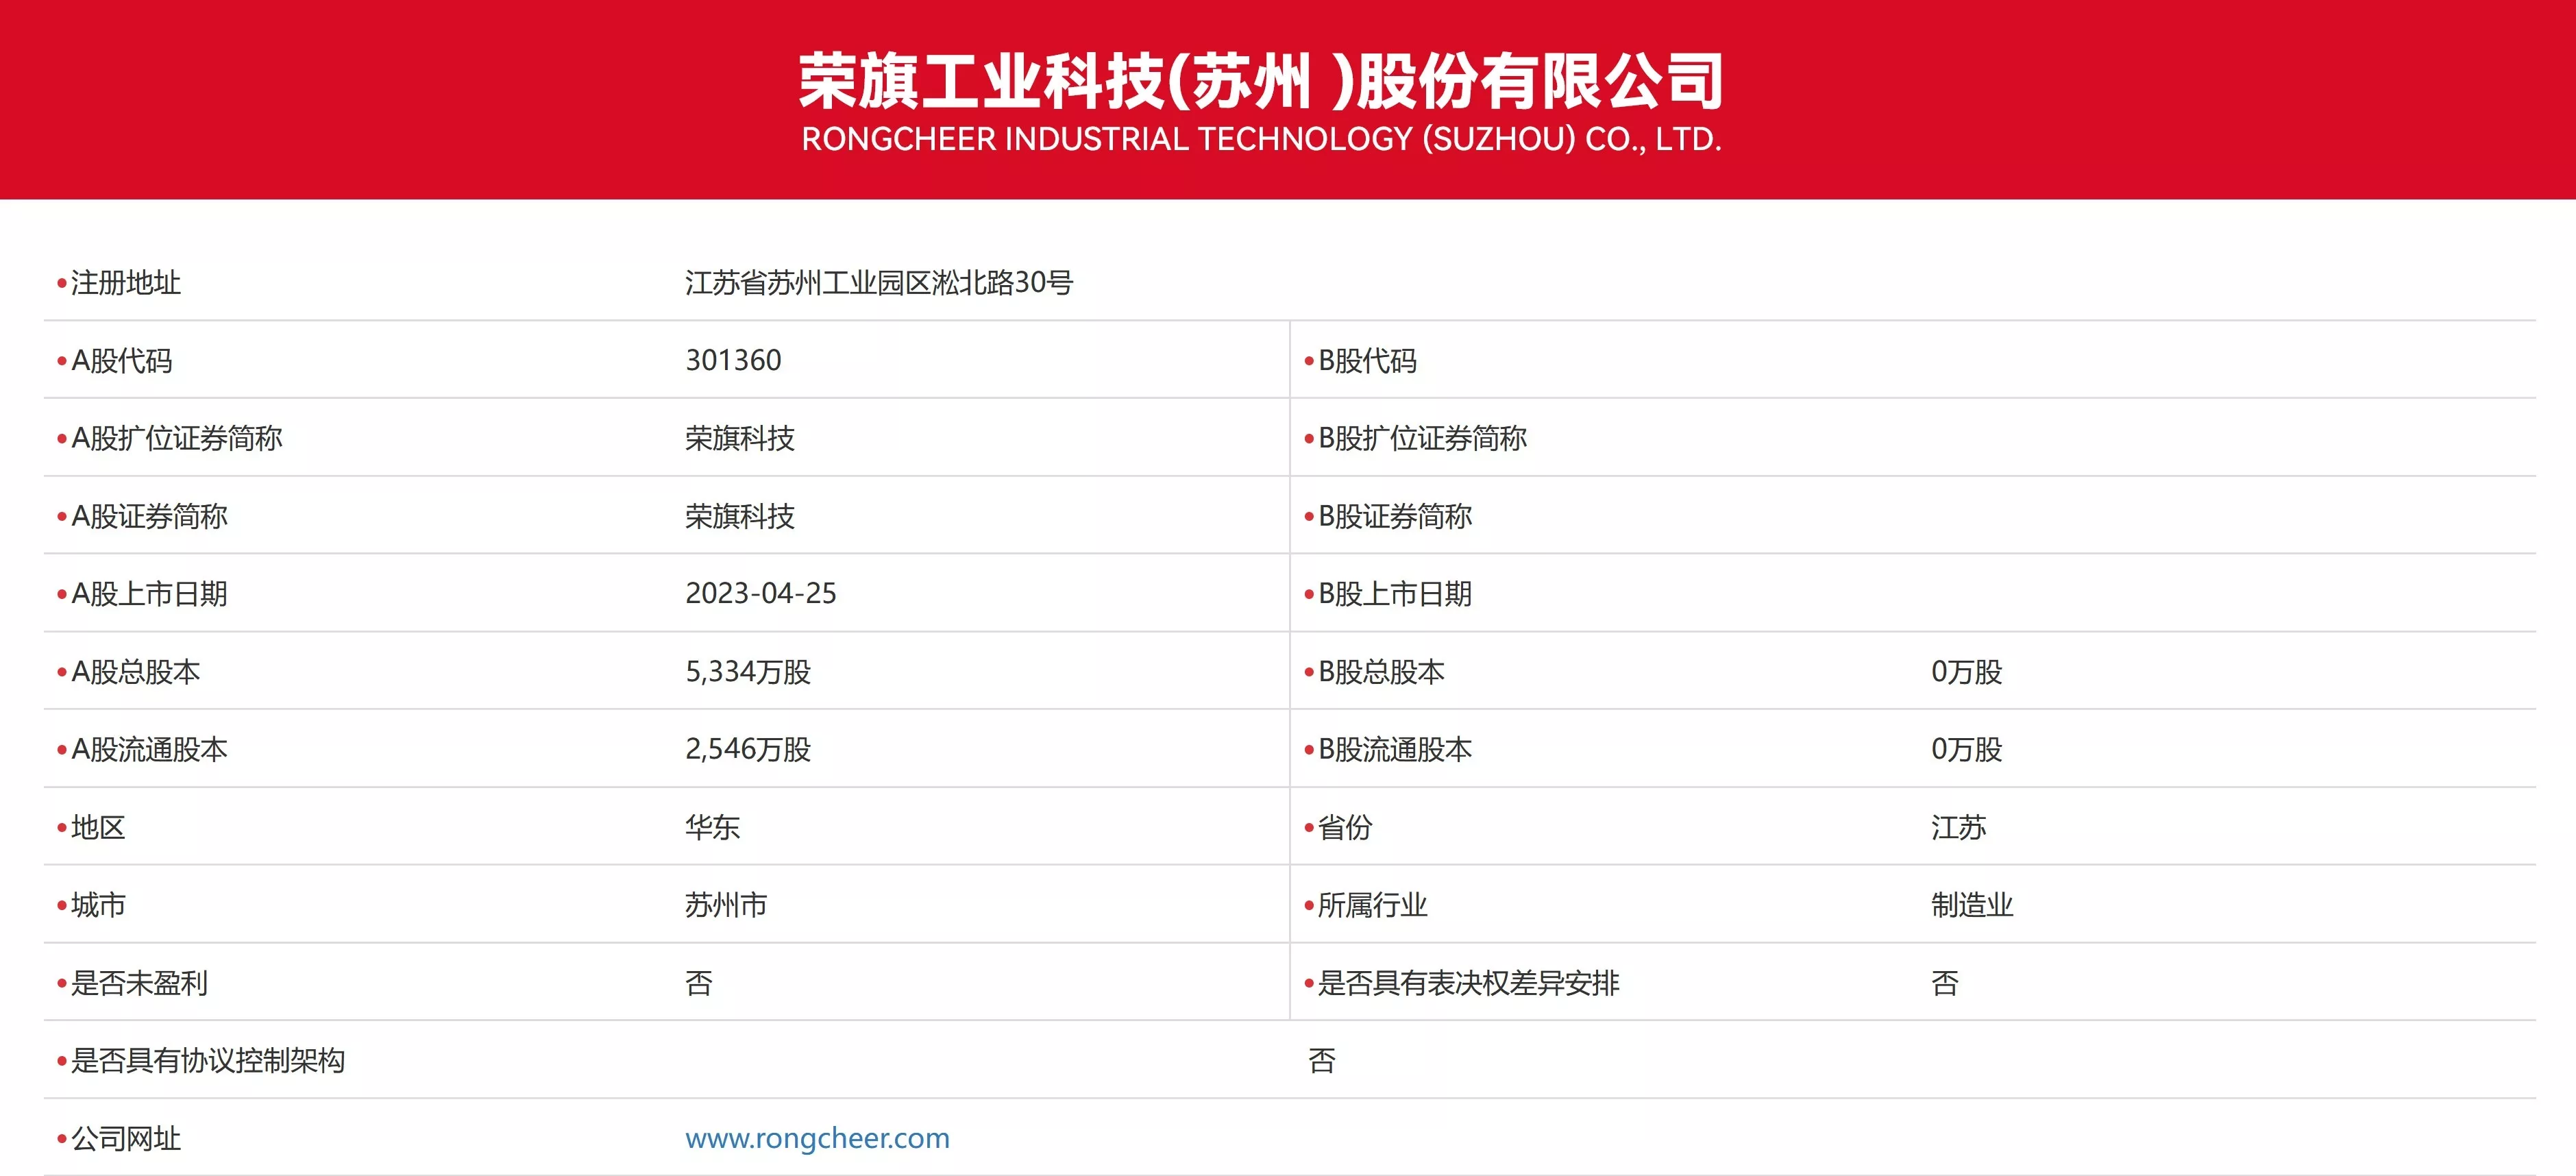Click the 是否具有表决权差异安排 label
The width and height of the screenshot is (2576, 1176).
[x=1468, y=983]
